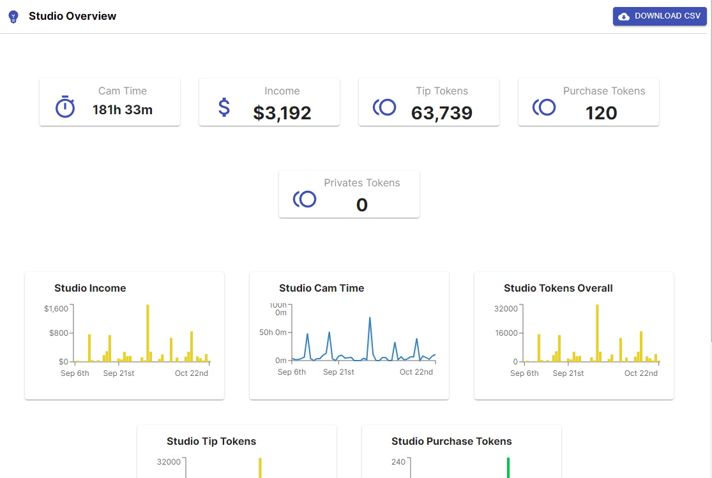Select the Studio Overview heading
The height and width of the screenshot is (478, 712).
coord(72,16)
